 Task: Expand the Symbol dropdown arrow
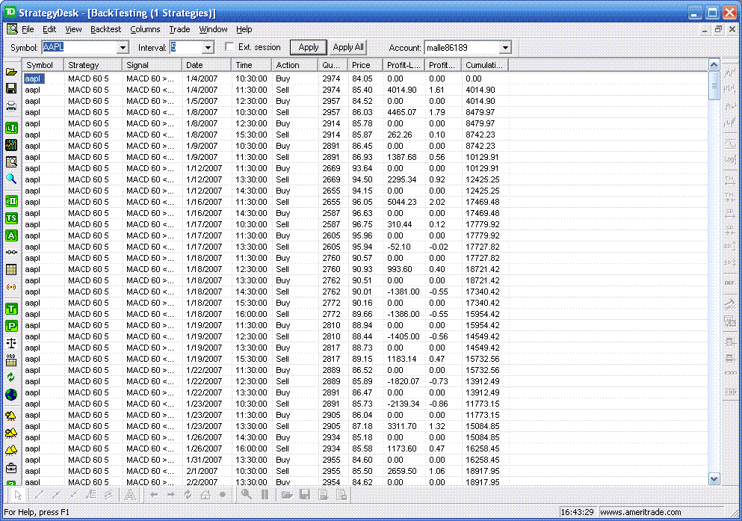pos(123,47)
